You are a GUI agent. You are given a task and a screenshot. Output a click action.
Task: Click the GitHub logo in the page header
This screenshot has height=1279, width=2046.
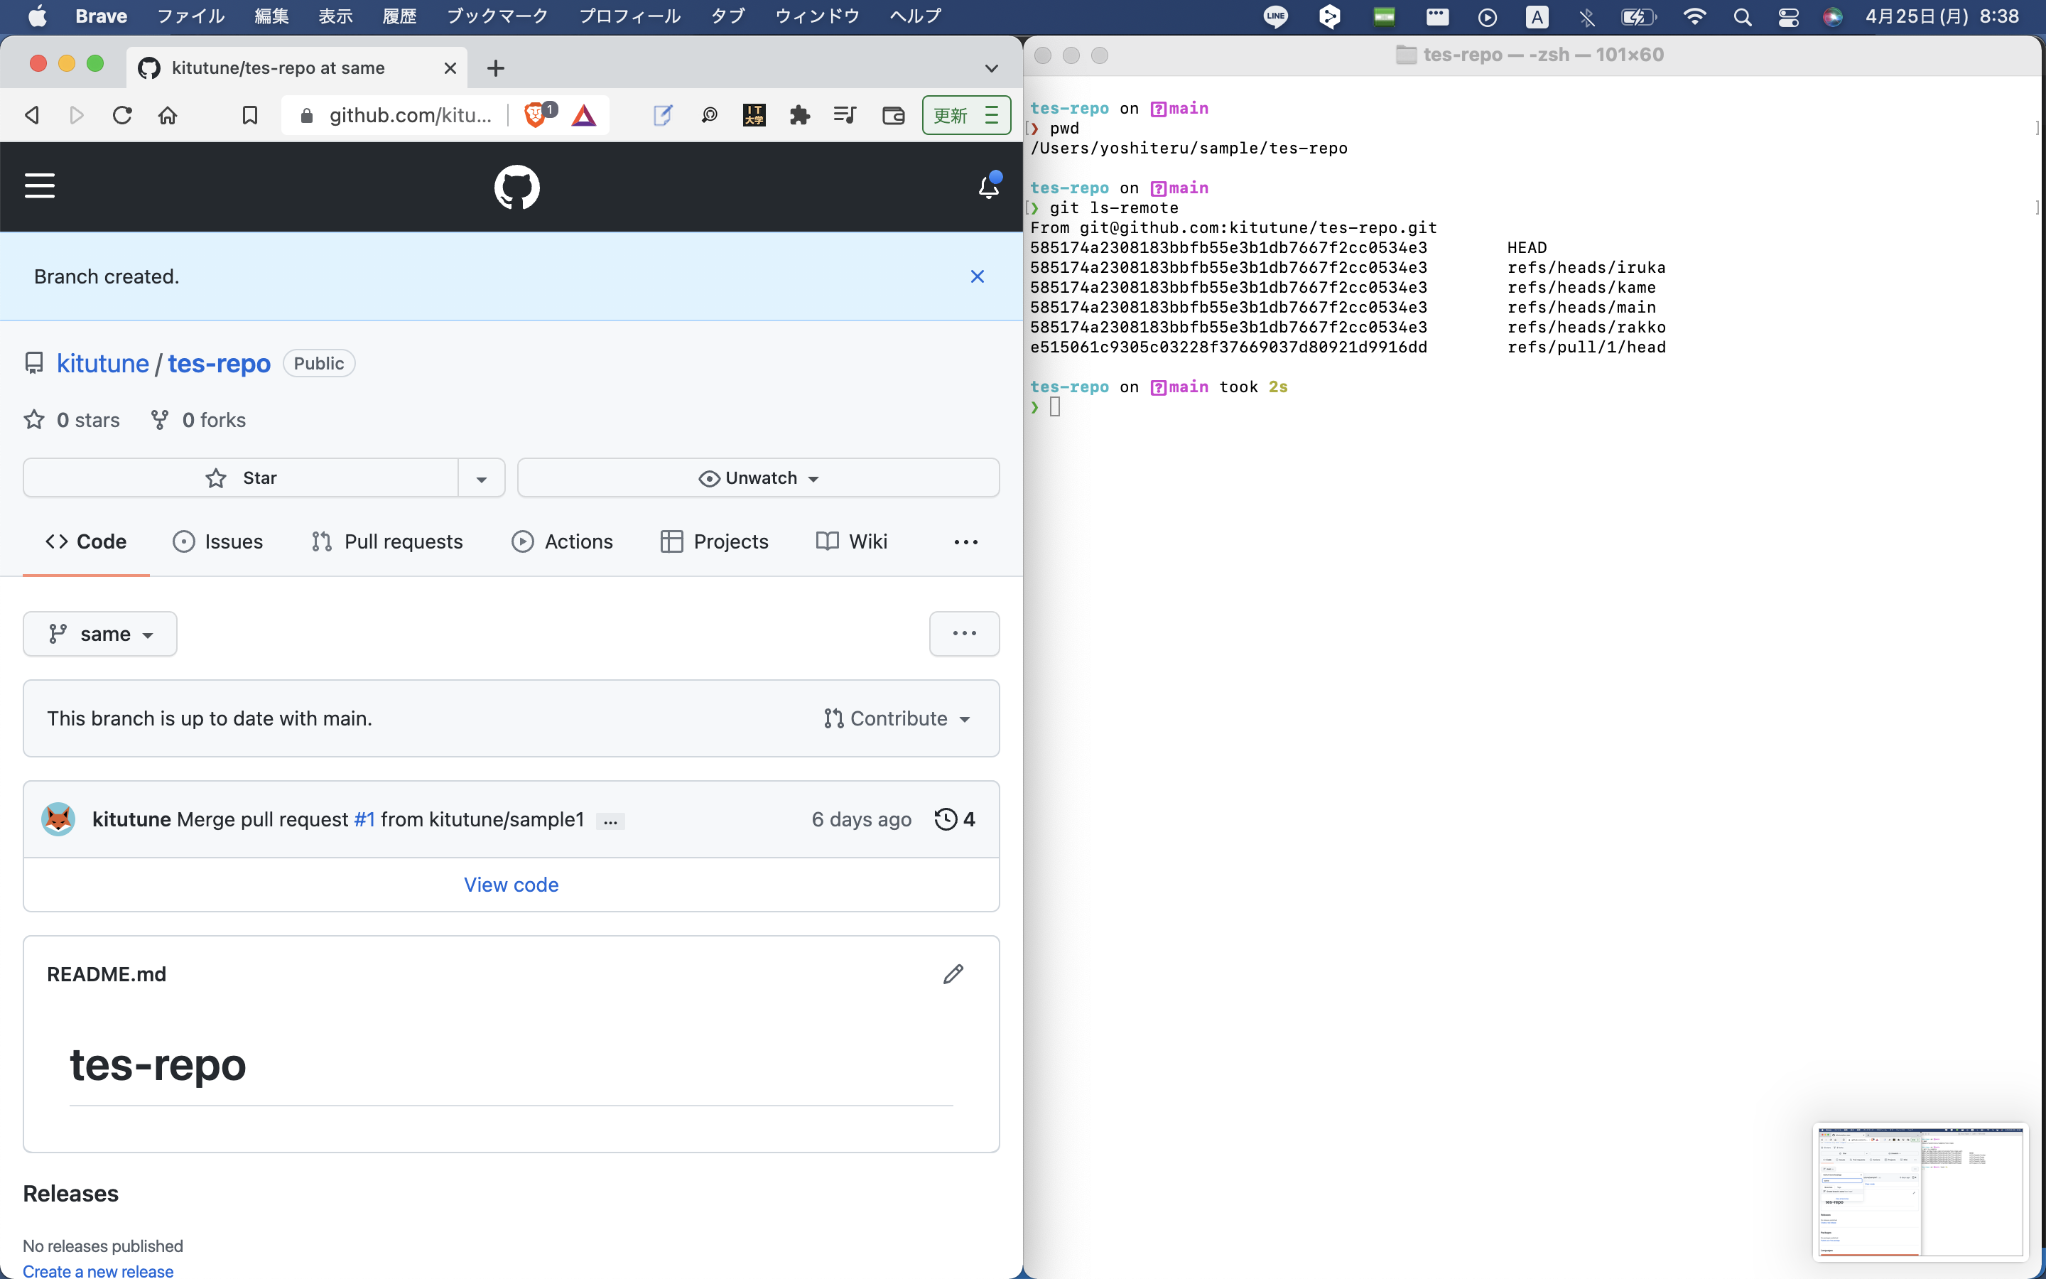(x=516, y=187)
